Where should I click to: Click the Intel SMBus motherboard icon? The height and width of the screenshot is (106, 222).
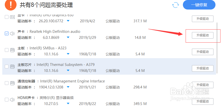pos(12,50)
